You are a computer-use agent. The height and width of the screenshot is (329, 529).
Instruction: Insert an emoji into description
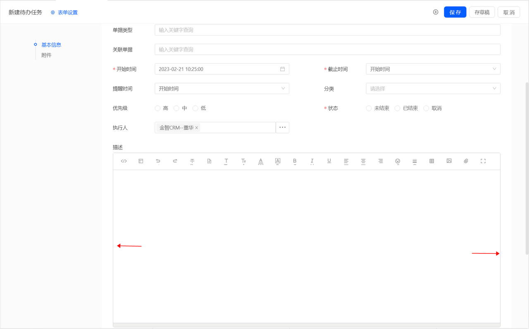click(398, 161)
